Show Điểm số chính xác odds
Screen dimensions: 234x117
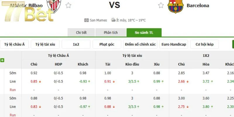(x=140, y=44)
